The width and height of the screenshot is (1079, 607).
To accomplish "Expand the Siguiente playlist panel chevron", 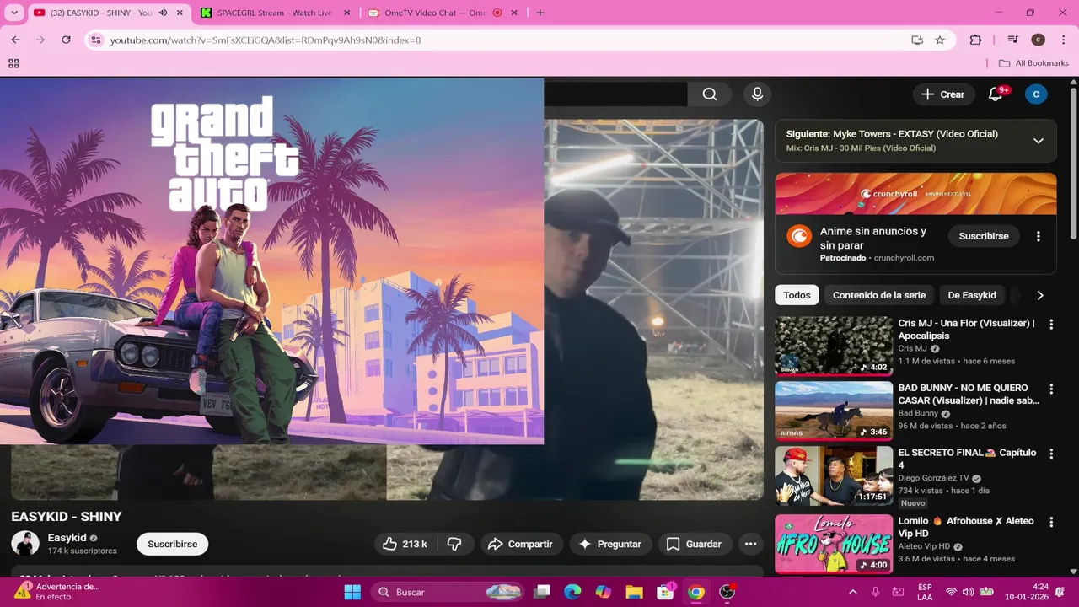I will (1039, 141).
